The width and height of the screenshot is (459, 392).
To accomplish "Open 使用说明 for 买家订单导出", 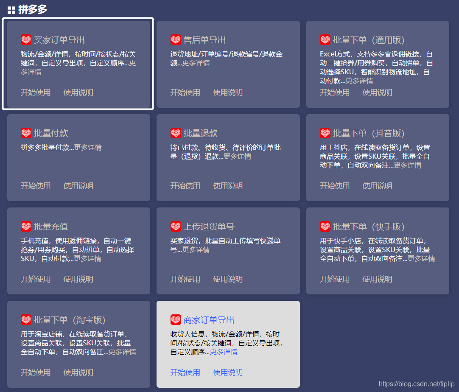I will (78, 92).
